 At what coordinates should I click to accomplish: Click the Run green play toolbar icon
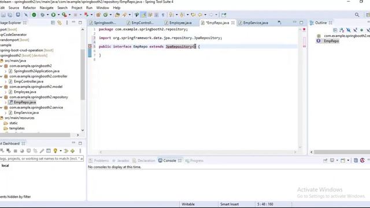click(x=53, y=15)
